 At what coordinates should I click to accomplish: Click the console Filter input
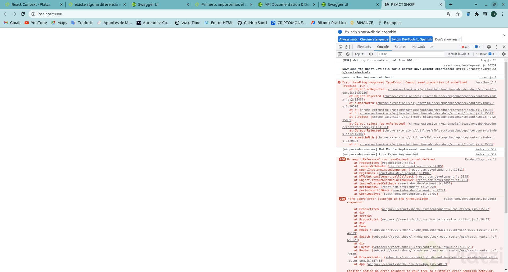click(x=410, y=54)
